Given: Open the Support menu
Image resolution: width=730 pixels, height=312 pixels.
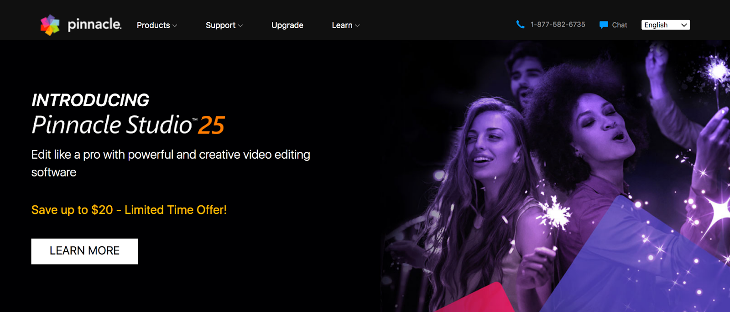Looking at the screenshot, I should pyautogui.click(x=224, y=25).
